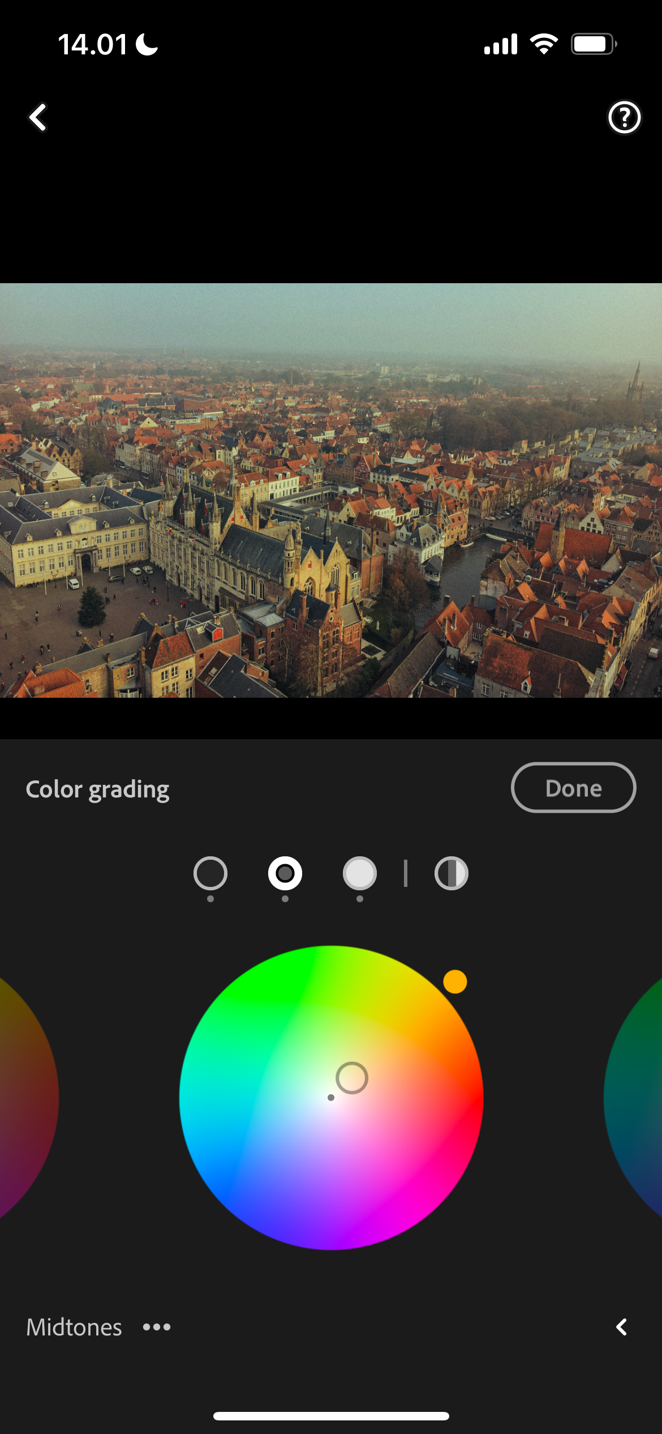This screenshot has width=662, height=1434.
Task: Tap the partial shadows wheel at the left edge
Action: [28, 1098]
